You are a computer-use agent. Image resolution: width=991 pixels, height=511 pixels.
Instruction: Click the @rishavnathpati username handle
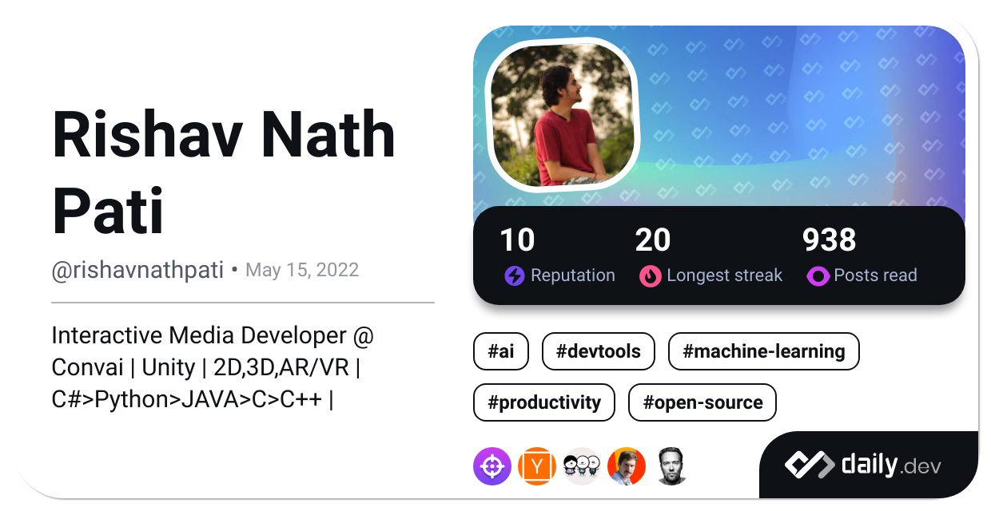(137, 271)
